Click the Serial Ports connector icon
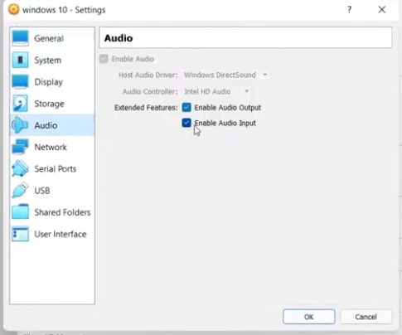The image size is (402, 335). point(20,168)
